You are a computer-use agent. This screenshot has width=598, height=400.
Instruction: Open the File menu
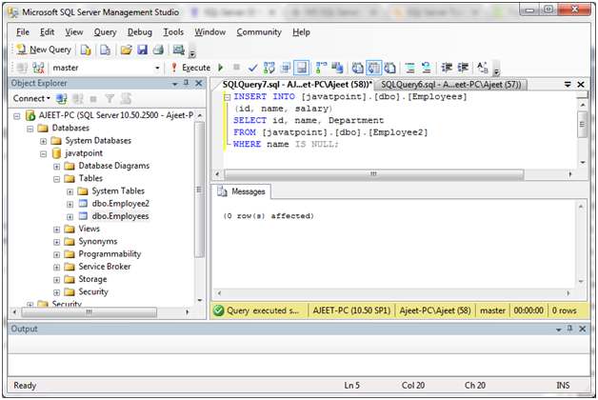[23, 32]
